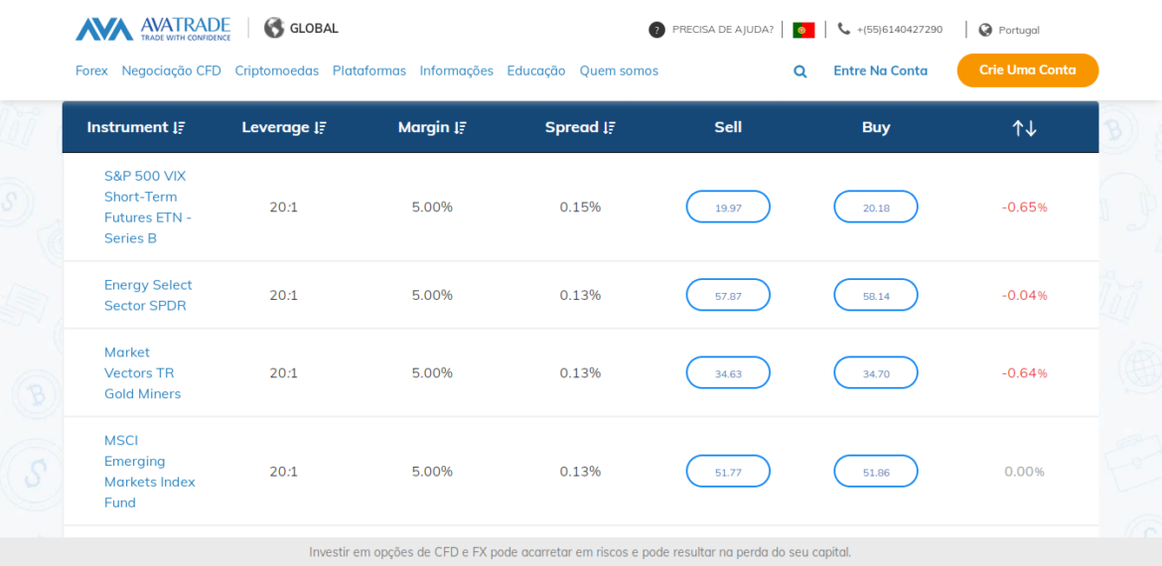Click the phone number +(55)6140427290
The height and width of the screenshot is (566, 1162).
[x=900, y=30]
